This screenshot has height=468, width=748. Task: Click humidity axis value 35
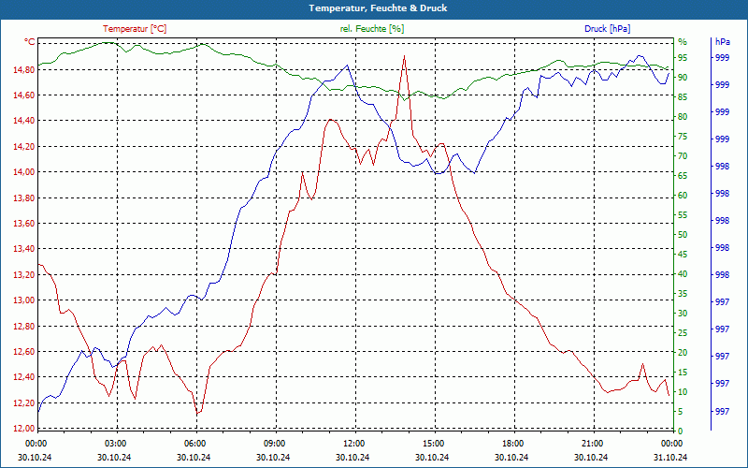coord(683,294)
